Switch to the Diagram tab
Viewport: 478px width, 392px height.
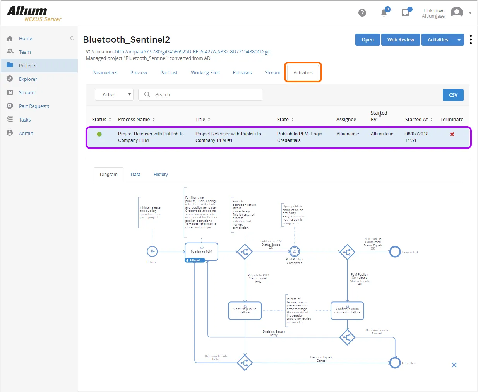(x=108, y=175)
